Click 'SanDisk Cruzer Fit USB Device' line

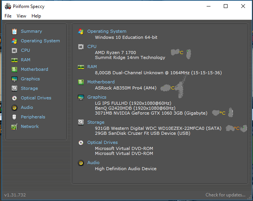click(x=142, y=133)
